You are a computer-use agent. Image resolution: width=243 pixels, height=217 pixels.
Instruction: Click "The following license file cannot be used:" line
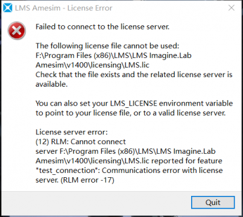tap(107, 46)
